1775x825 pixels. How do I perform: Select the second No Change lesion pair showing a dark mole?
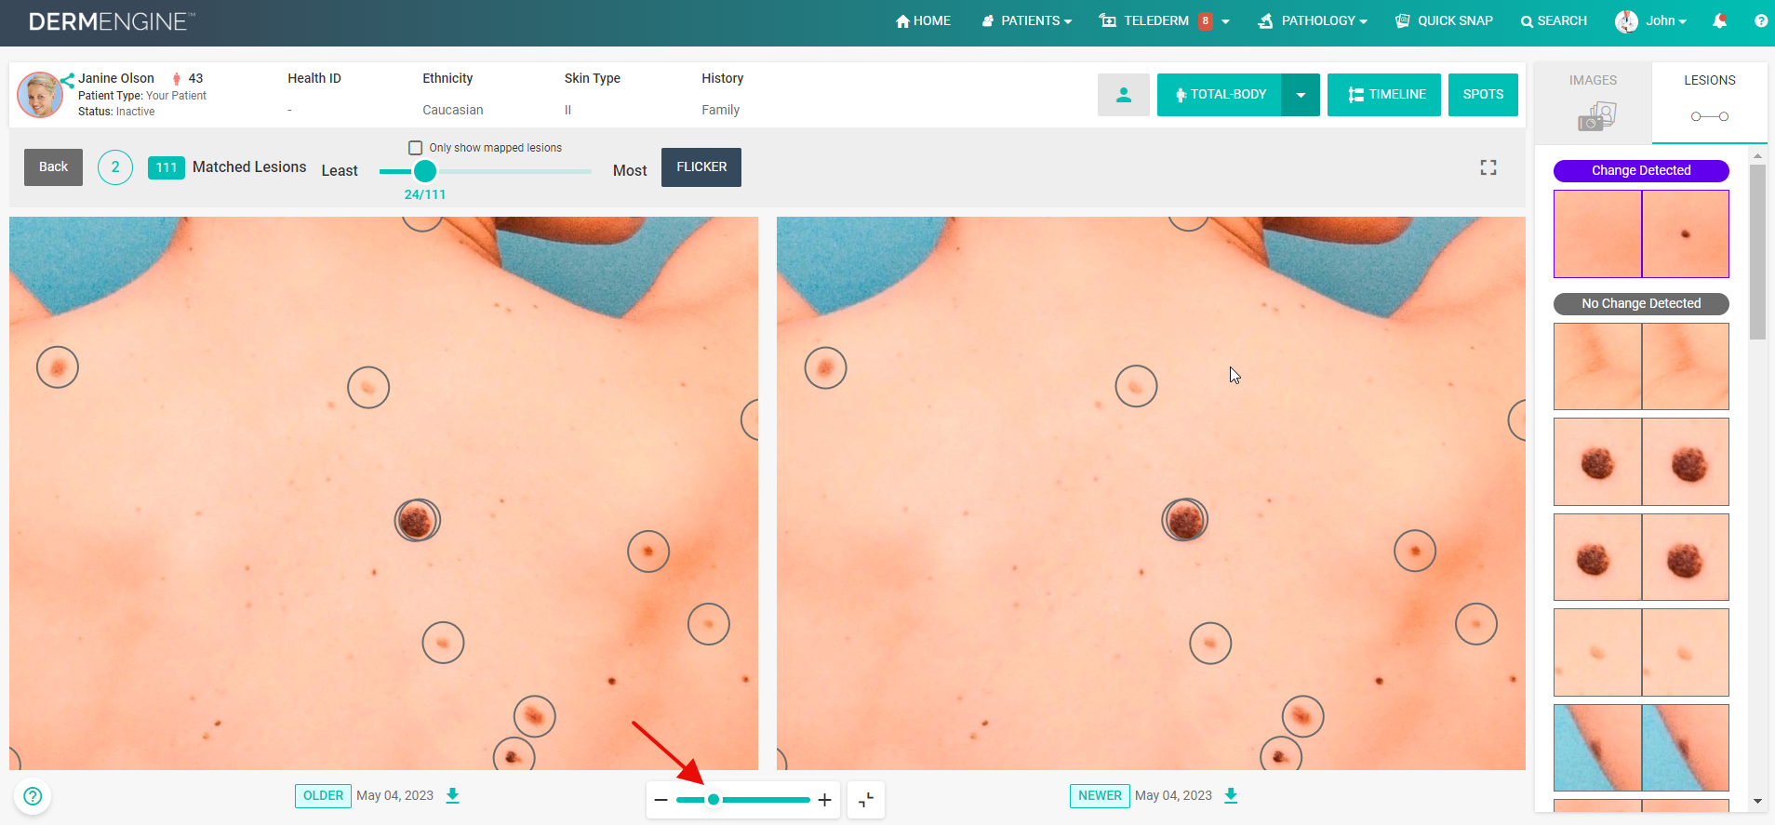1641,462
